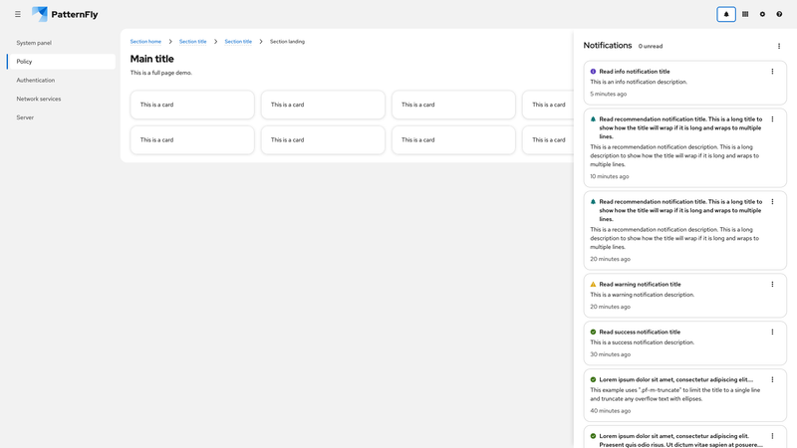Click the info notification description text

click(x=639, y=82)
